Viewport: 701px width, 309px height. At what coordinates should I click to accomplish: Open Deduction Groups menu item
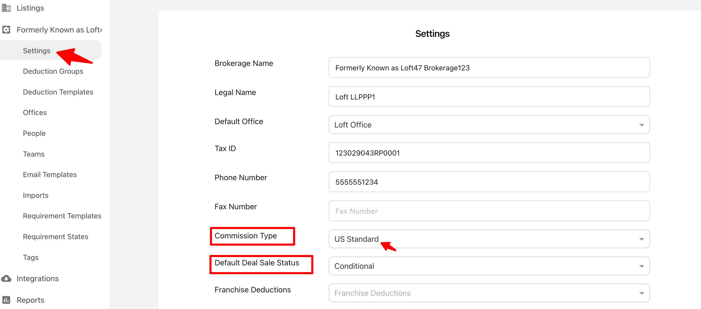pos(53,71)
